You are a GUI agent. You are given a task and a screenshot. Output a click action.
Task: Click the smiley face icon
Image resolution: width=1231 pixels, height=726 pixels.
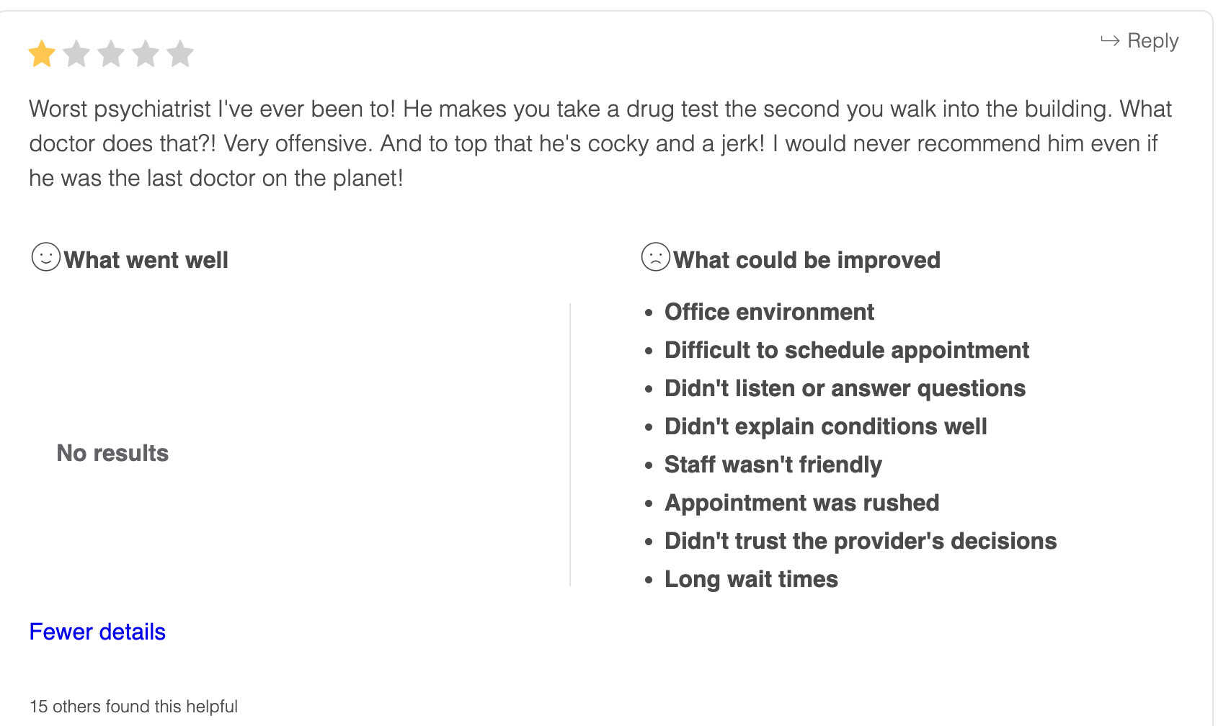(x=46, y=256)
